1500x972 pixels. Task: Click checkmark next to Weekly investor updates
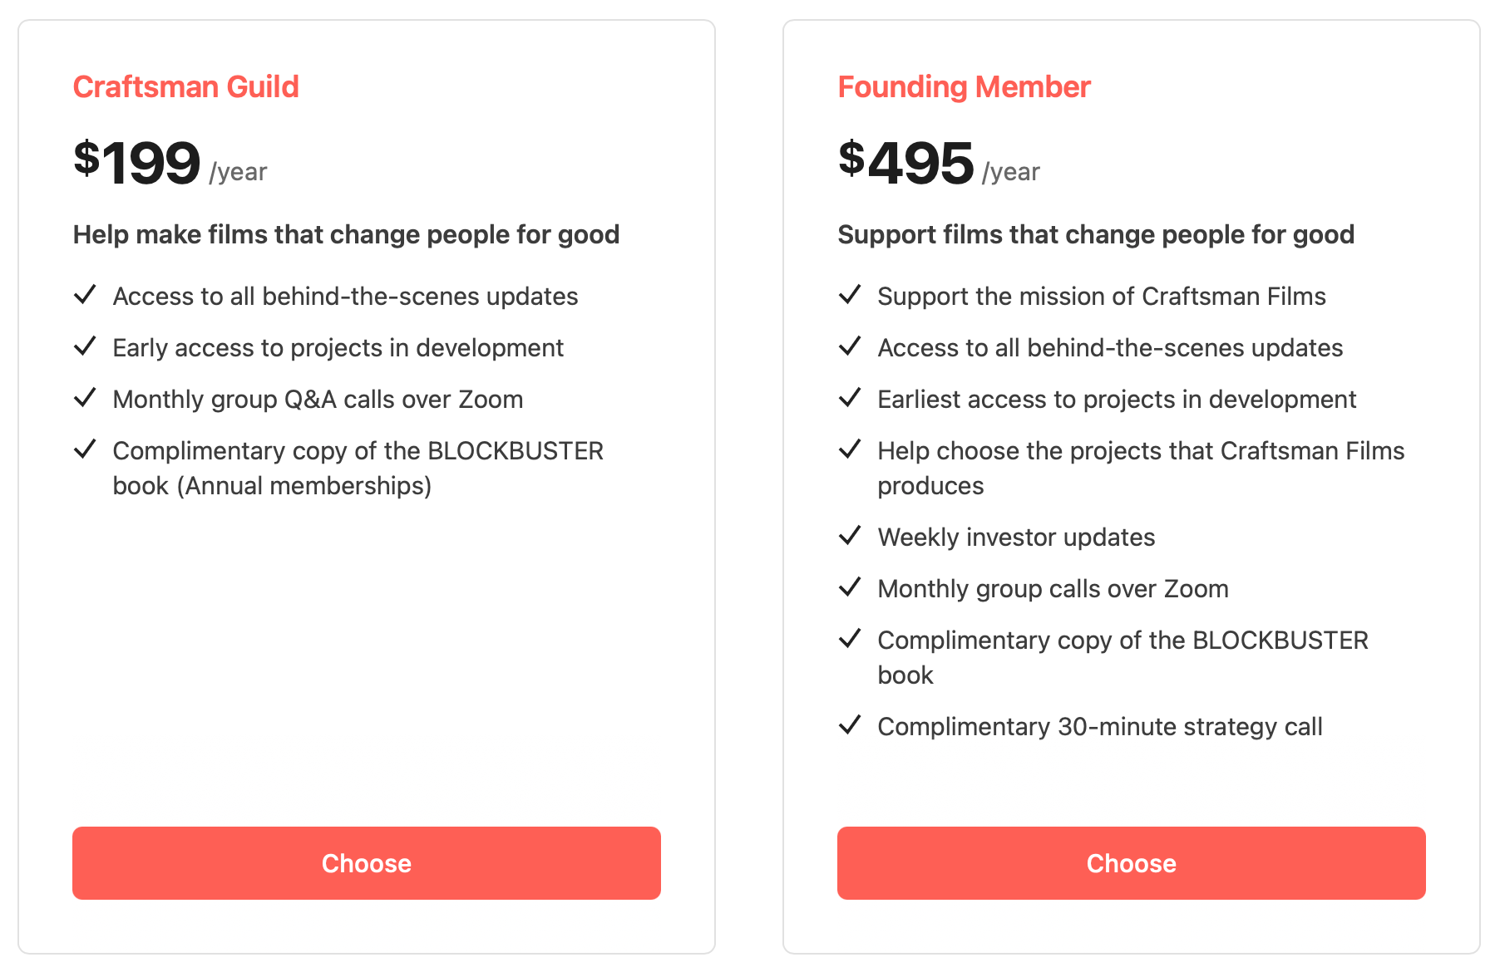pyautogui.click(x=850, y=536)
